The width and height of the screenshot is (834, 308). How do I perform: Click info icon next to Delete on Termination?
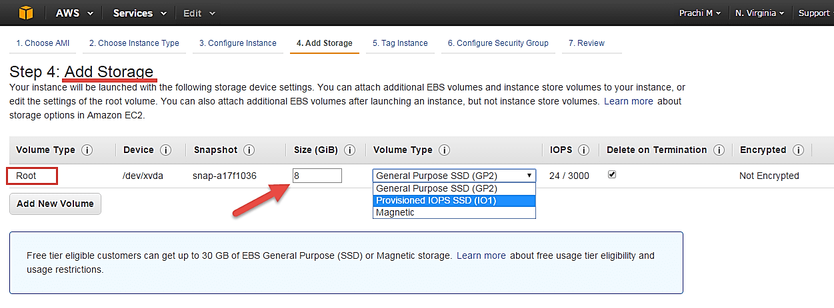(x=719, y=150)
